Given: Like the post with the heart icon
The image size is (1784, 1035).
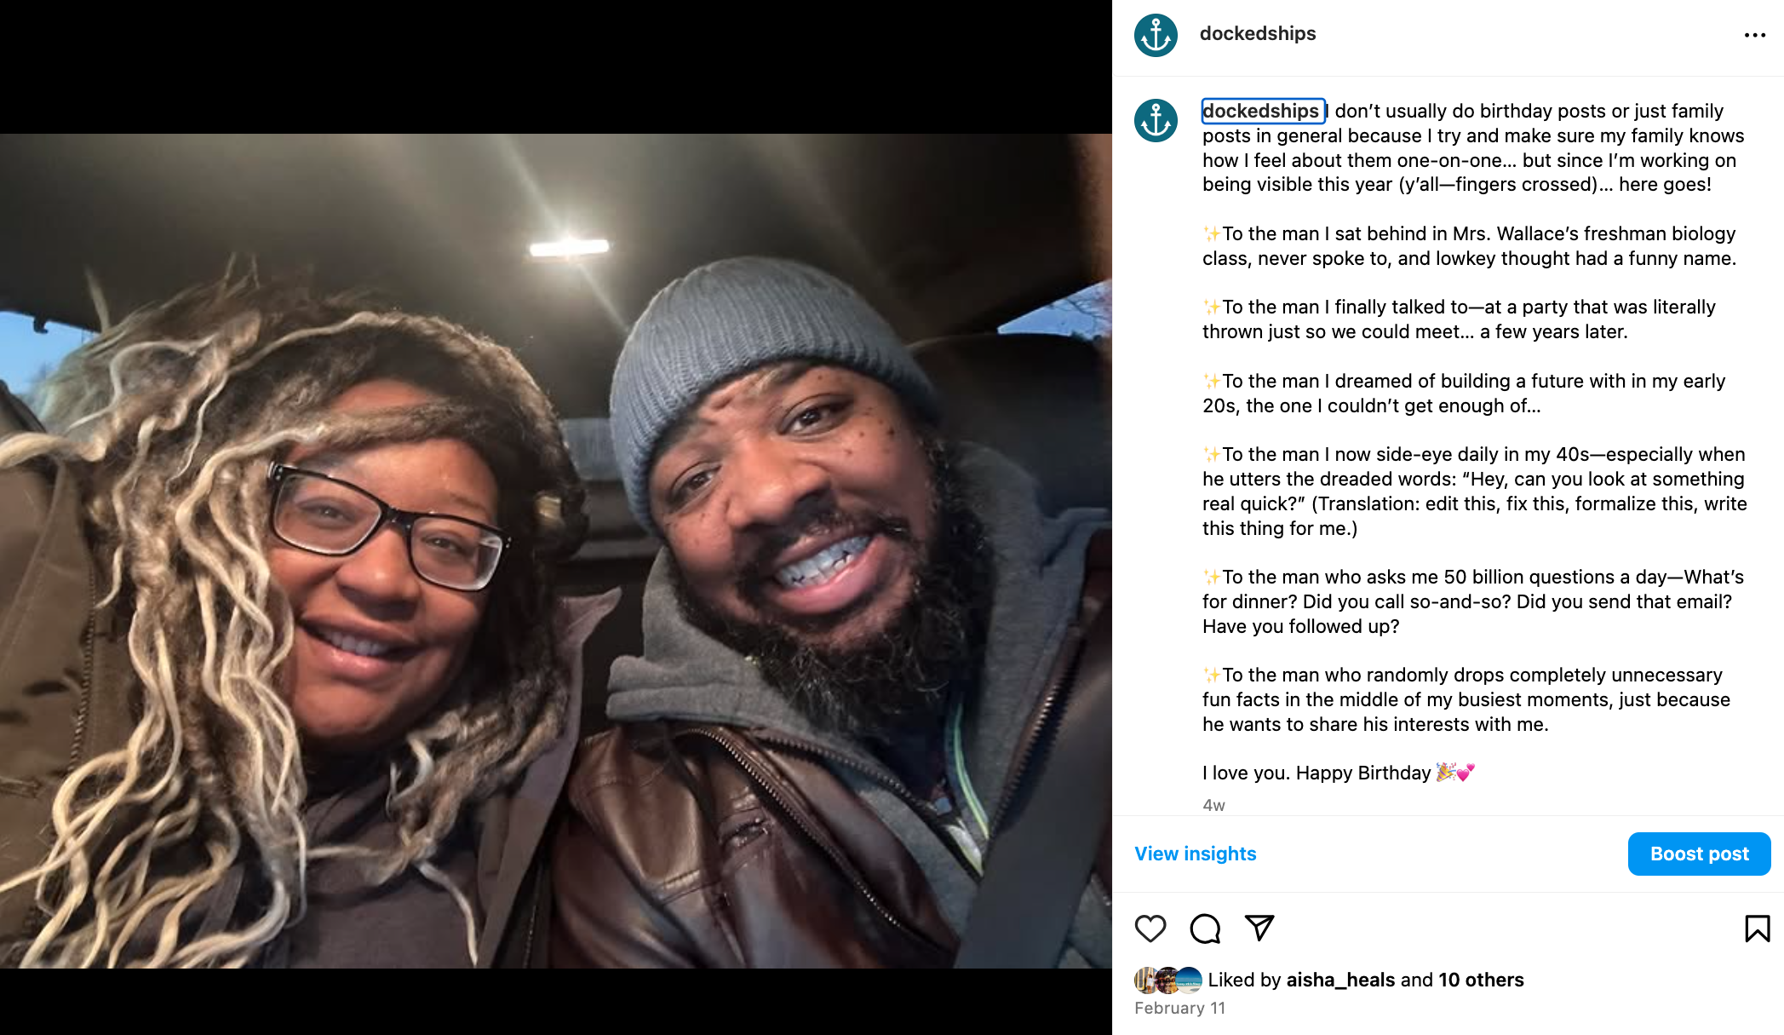Looking at the screenshot, I should coord(1150,929).
